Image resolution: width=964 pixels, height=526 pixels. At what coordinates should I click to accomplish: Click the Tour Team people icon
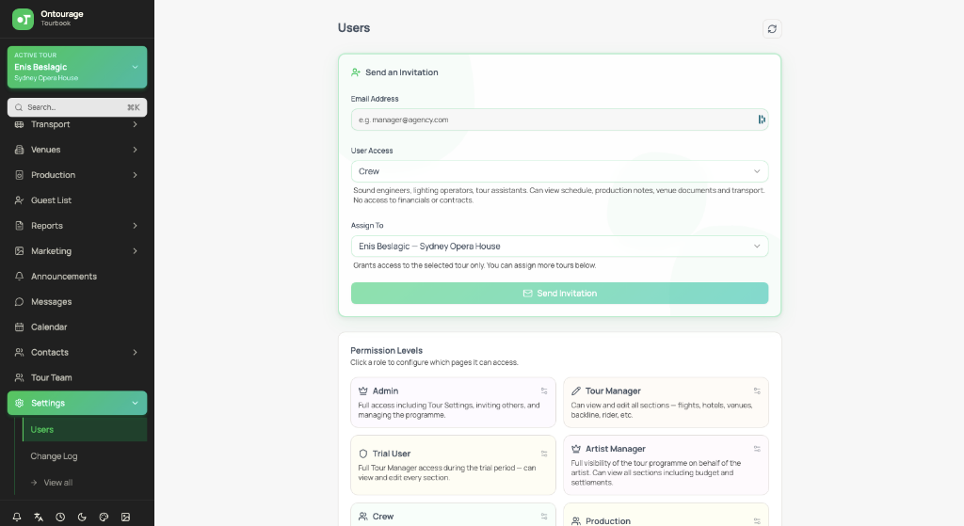pyautogui.click(x=19, y=378)
